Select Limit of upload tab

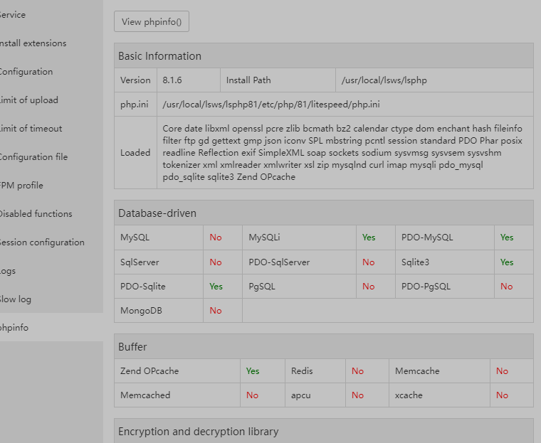click(x=28, y=100)
